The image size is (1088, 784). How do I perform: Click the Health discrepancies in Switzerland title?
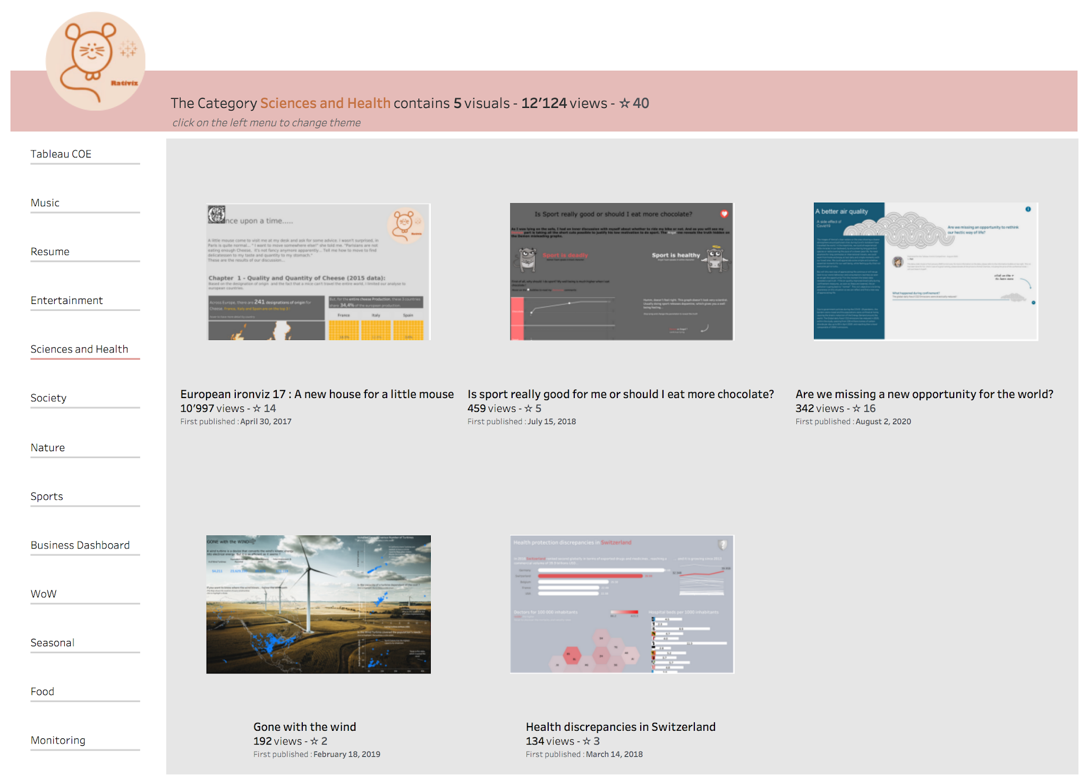[620, 727]
